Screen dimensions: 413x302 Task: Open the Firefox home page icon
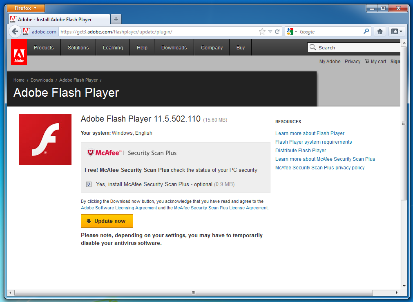pos(380,31)
